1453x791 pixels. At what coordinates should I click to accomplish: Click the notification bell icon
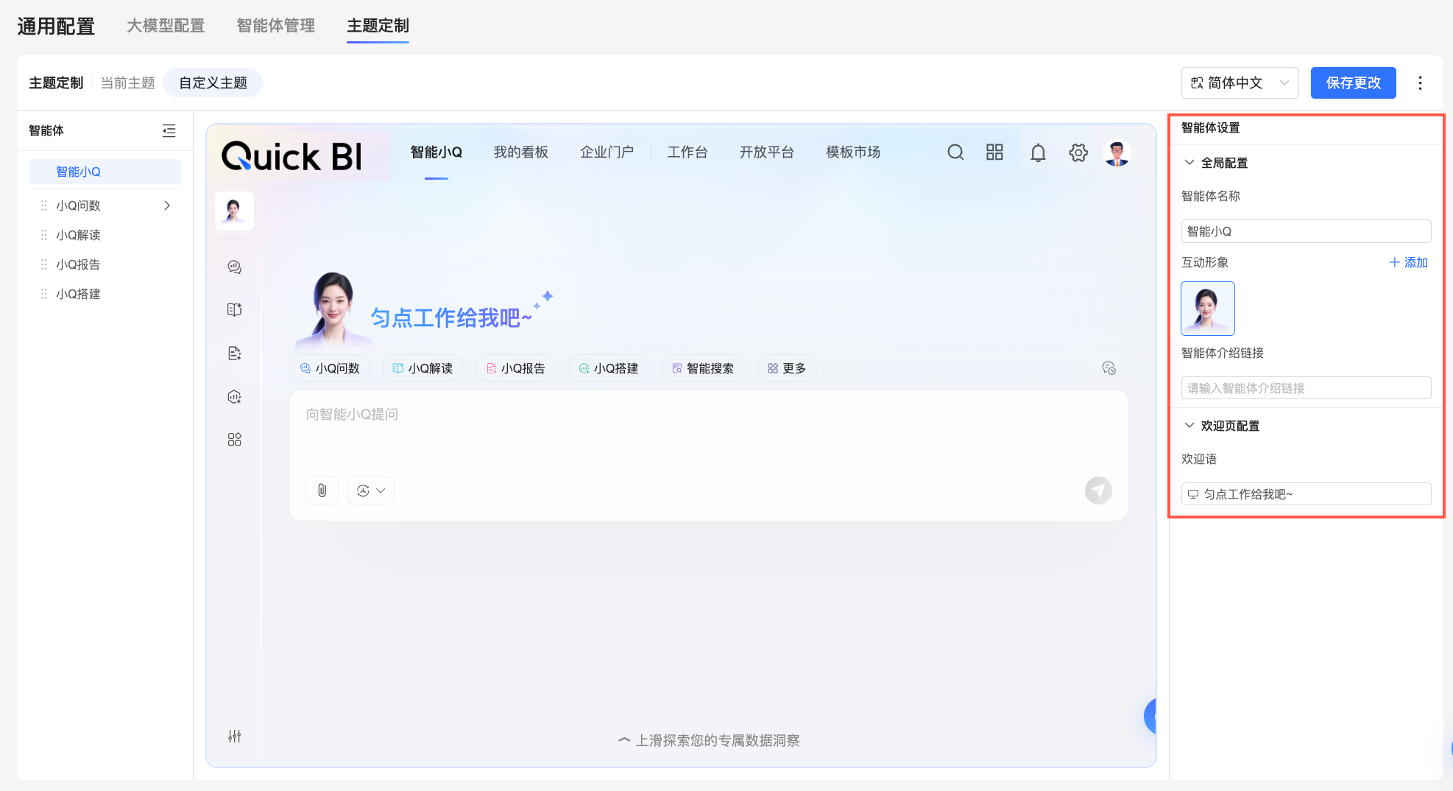coord(1038,152)
